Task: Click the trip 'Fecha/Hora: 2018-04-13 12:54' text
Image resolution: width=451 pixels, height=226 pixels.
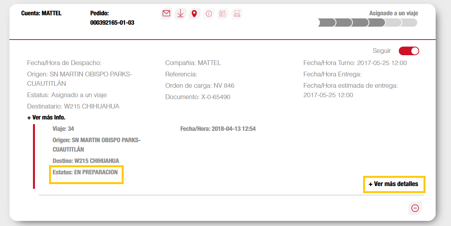Action: pyautogui.click(x=218, y=128)
